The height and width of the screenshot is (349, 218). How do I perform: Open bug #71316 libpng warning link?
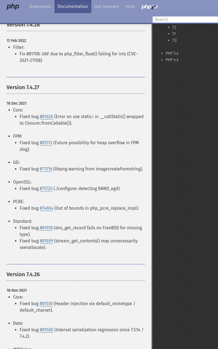click(46, 169)
